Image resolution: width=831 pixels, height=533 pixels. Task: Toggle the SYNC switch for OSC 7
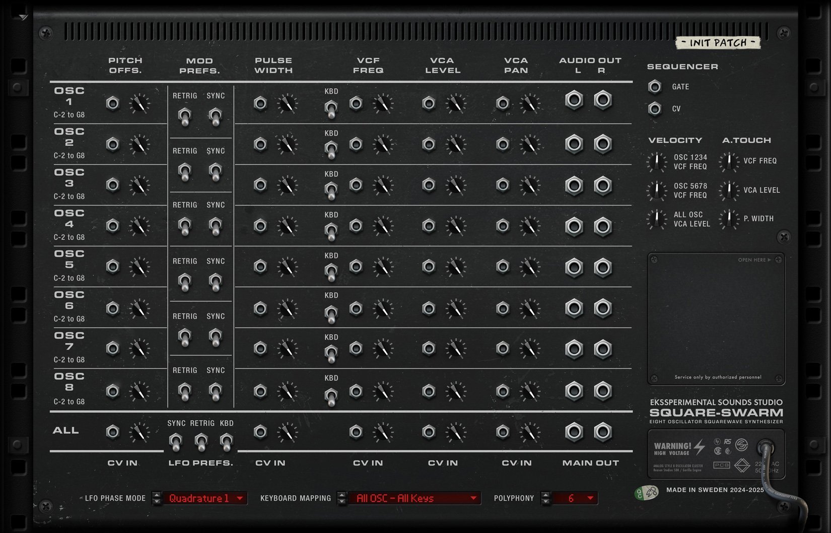(216, 337)
